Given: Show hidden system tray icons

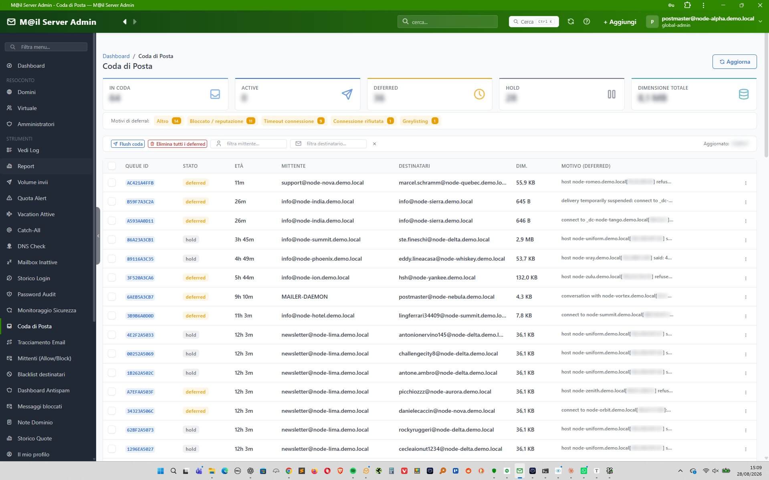Looking at the screenshot, I should pyautogui.click(x=680, y=471).
